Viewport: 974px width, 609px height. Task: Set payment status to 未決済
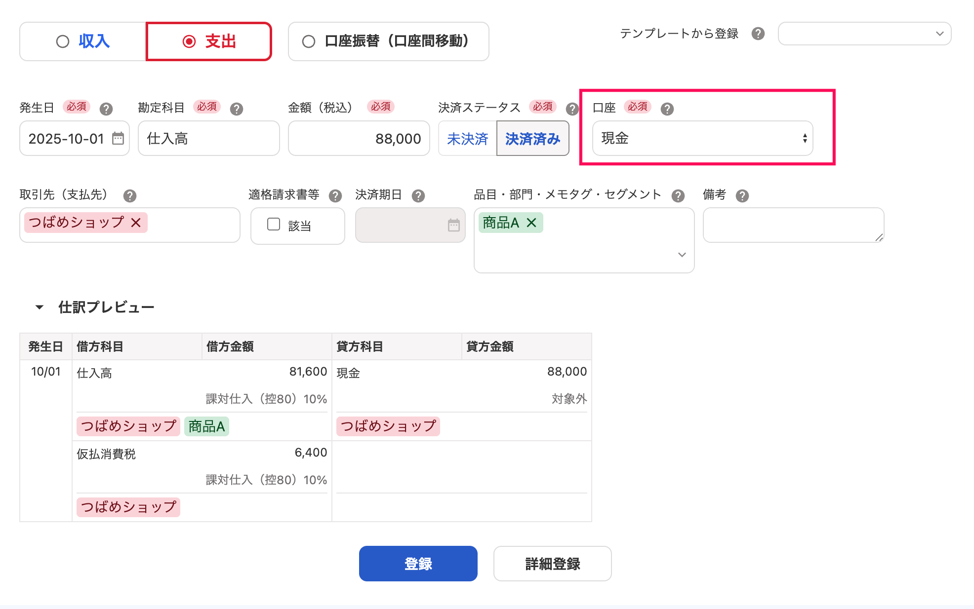click(467, 139)
